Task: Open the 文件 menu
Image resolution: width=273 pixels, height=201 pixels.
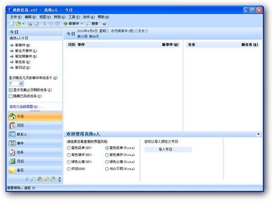Action: (16, 17)
